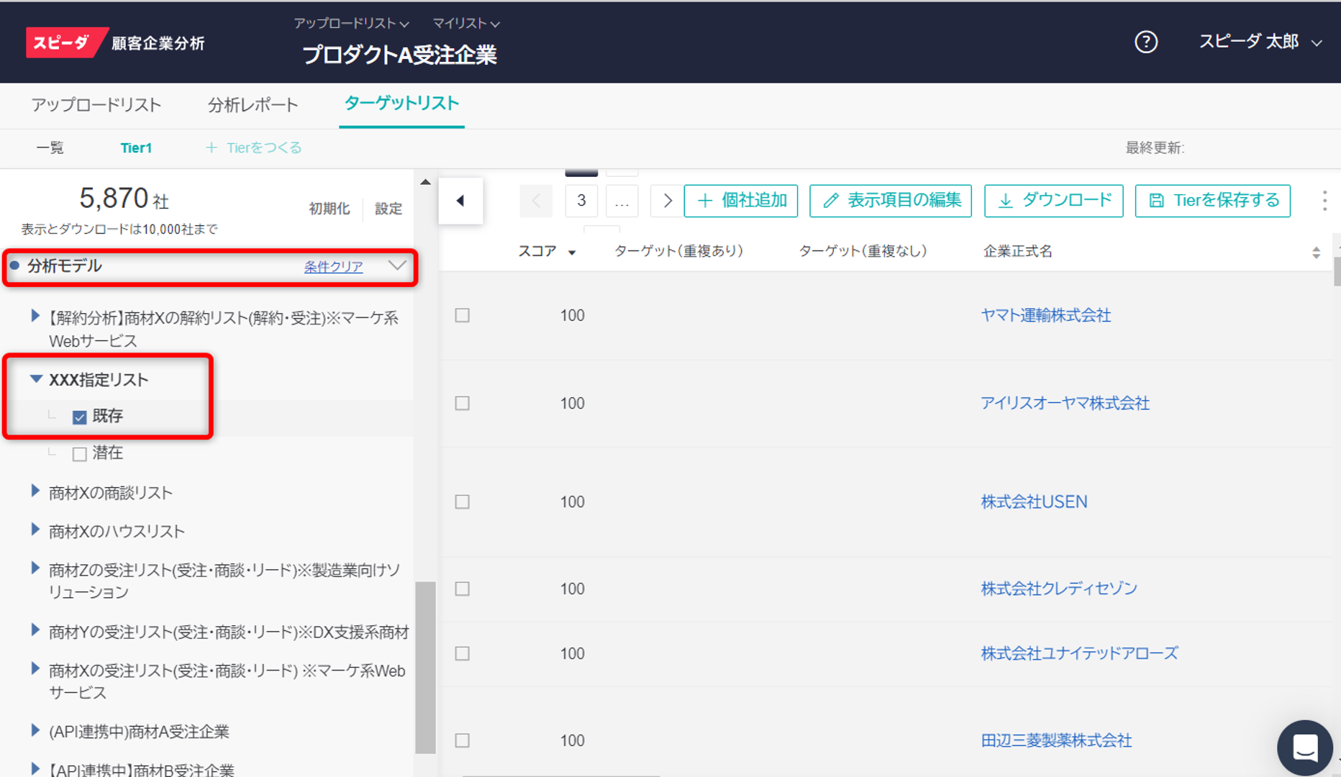Go to next page arrow
The width and height of the screenshot is (1341, 777).
pyautogui.click(x=667, y=201)
